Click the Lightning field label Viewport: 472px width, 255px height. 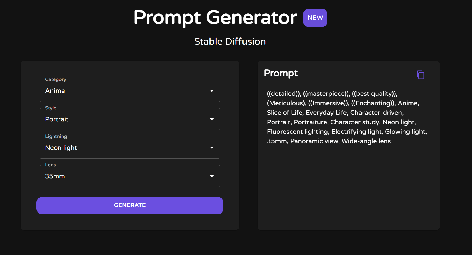(56, 136)
